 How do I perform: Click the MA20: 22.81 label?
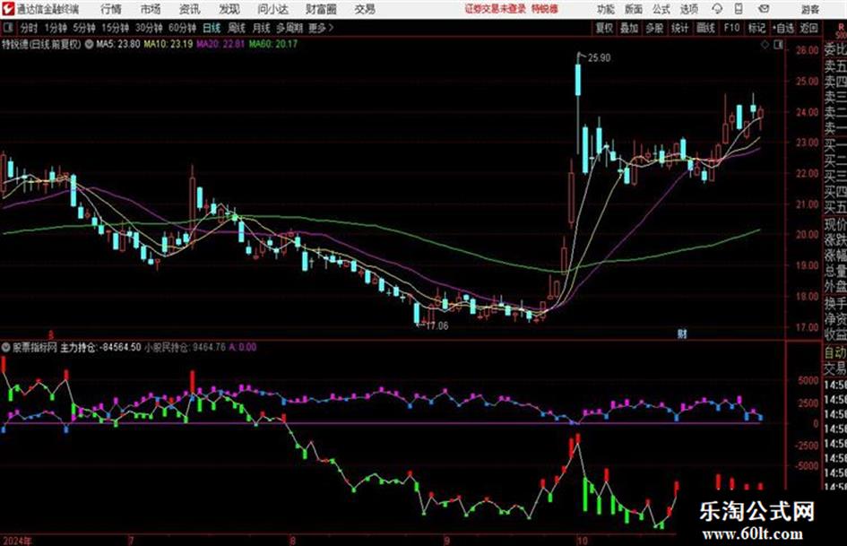[220, 44]
